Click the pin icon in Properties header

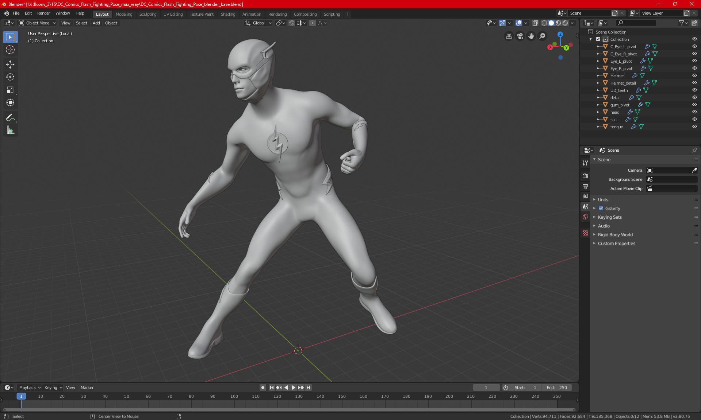click(694, 150)
